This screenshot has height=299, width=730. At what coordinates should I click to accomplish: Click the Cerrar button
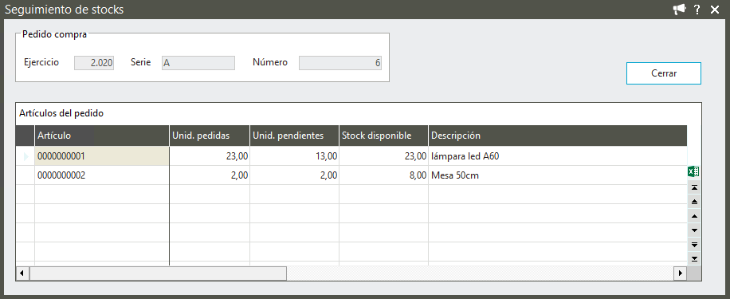[x=663, y=73]
